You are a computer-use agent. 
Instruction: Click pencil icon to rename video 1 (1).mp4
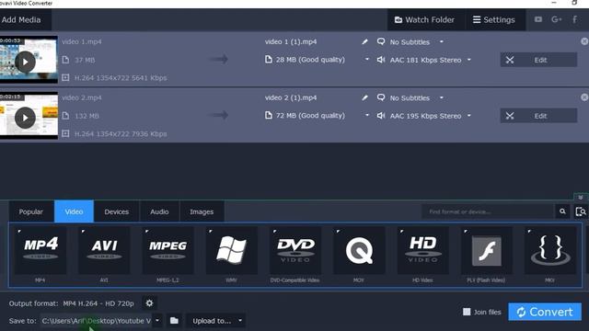click(364, 41)
